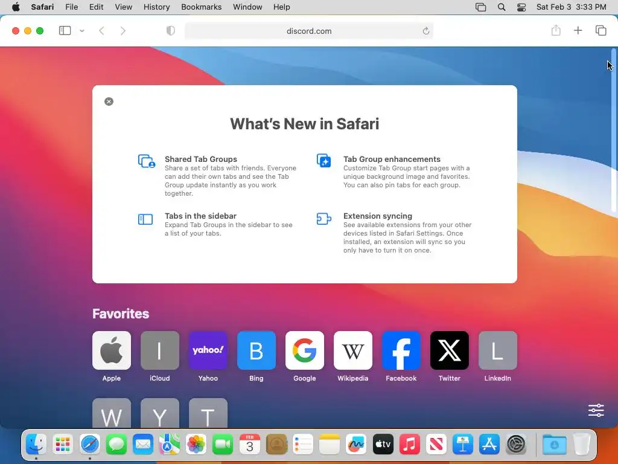The height and width of the screenshot is (464, 618).
Task: Open the Apple favorite
Action: 112,350
